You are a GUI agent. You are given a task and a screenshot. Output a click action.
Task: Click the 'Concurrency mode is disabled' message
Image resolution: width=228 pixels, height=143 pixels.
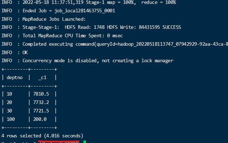click(x=61, y=61)
